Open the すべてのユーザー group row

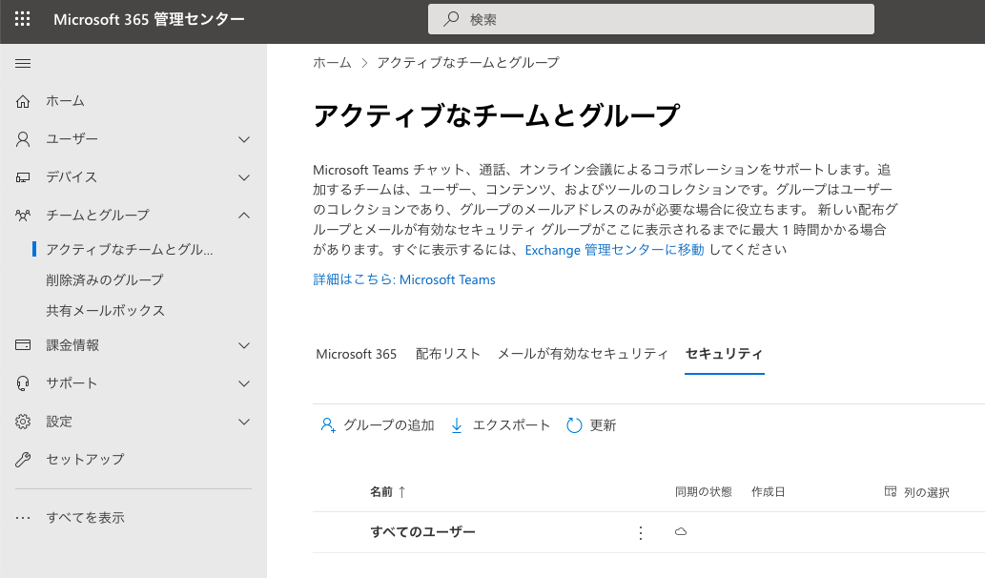click(422, 532)
